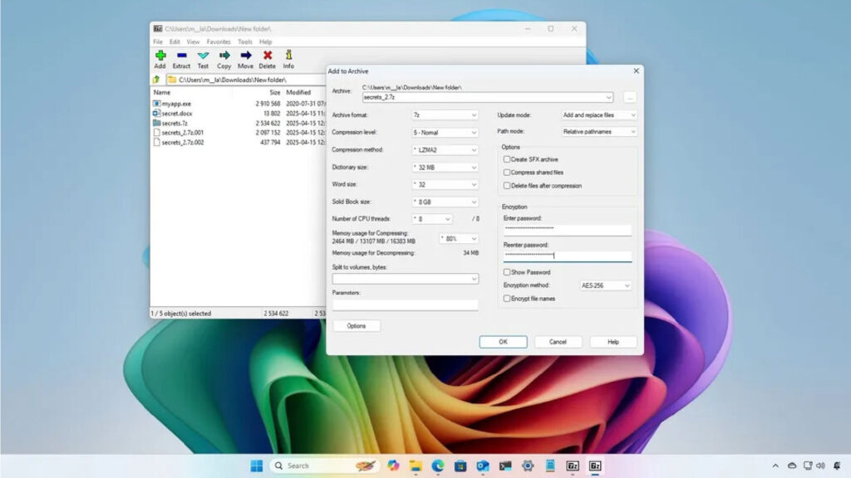Open the Info toolbar icon
Viewport: 851px width, 478px height.
[x=288, y=56]
